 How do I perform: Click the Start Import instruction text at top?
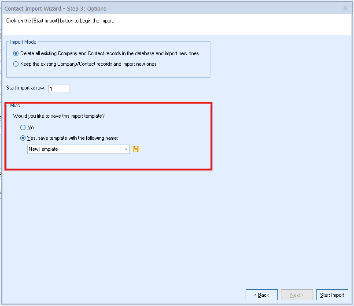point(60,21)
